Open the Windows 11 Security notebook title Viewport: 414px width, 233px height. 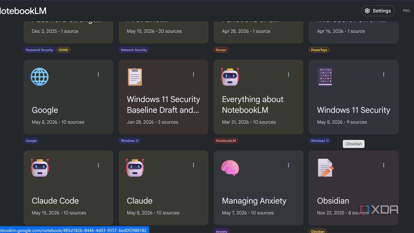(354, 110)
